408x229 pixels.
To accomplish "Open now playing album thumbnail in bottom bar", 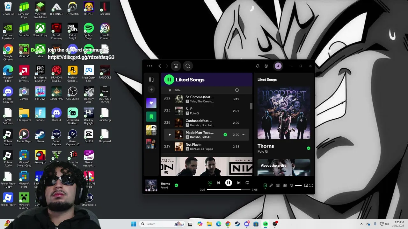I will click(151, 185).
